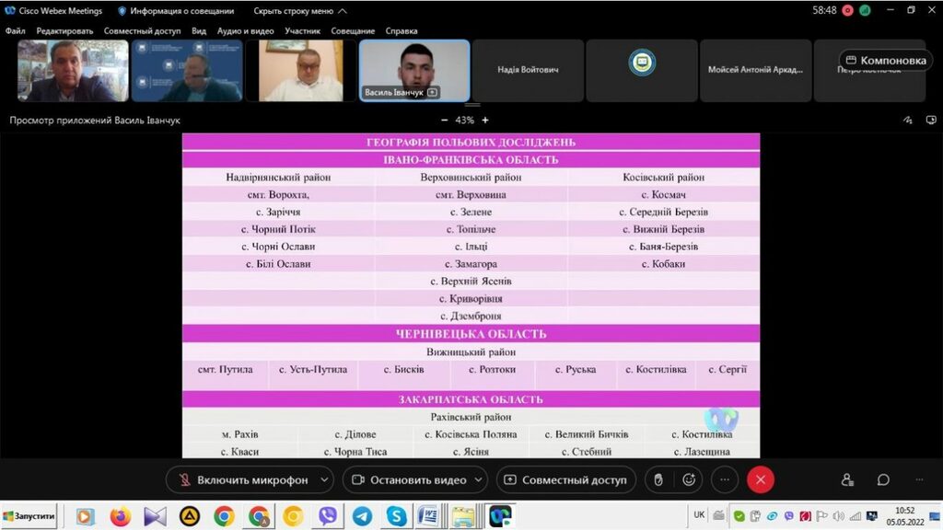The height and width of the screenshot is (530, 943).
Task: Click the raise hand gesture icon
Action: coord(658,479)
